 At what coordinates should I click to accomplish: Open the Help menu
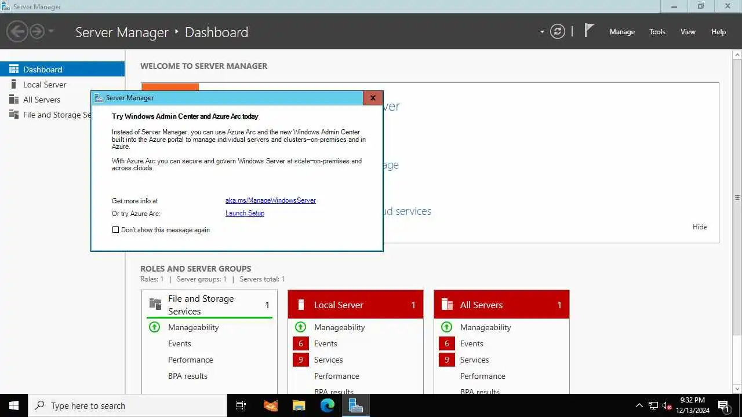(x=718, y=32)
